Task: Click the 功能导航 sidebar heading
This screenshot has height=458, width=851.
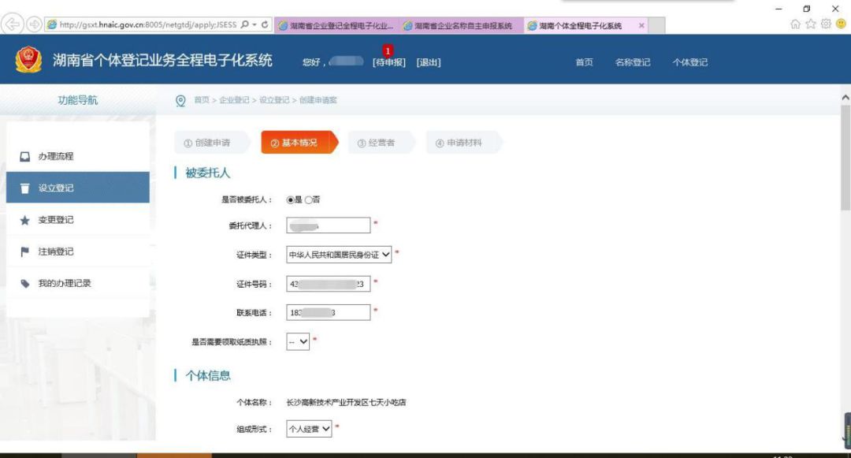Action: [x=77, y=100]
